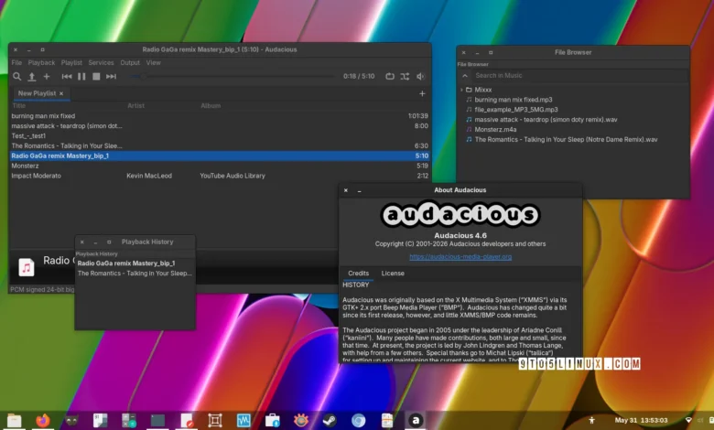Click 'Kevin MacLeod' artist cell
This screenshot has width=714, height=430.
(x=149, y=176)
